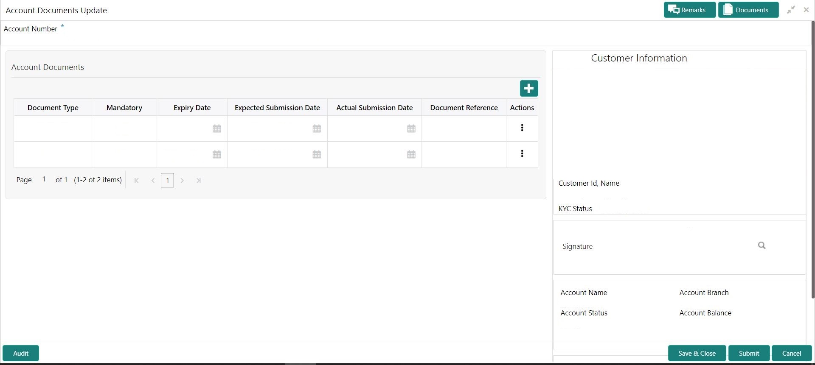
Task: Click Save & Close
Action: (x=697, y=353)
